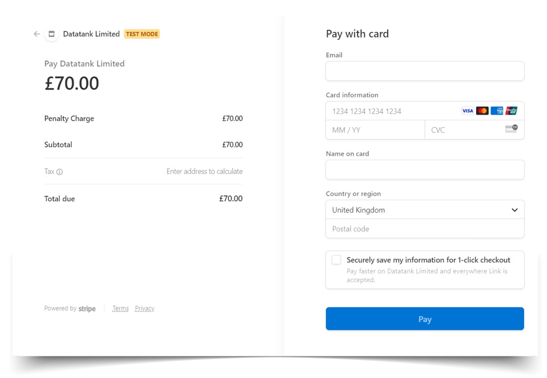Open the Country or region dropdown
The image size is (547, 378).
(x=425, y=210)
